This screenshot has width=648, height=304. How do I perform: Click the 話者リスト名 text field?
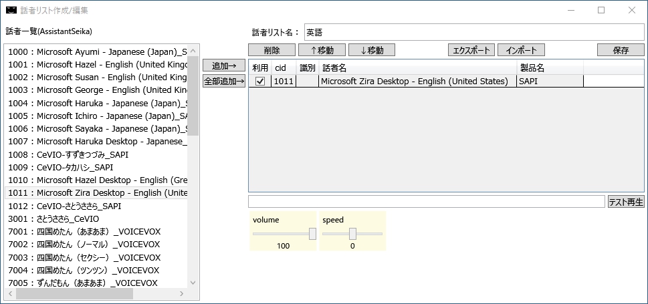(474, 32)
